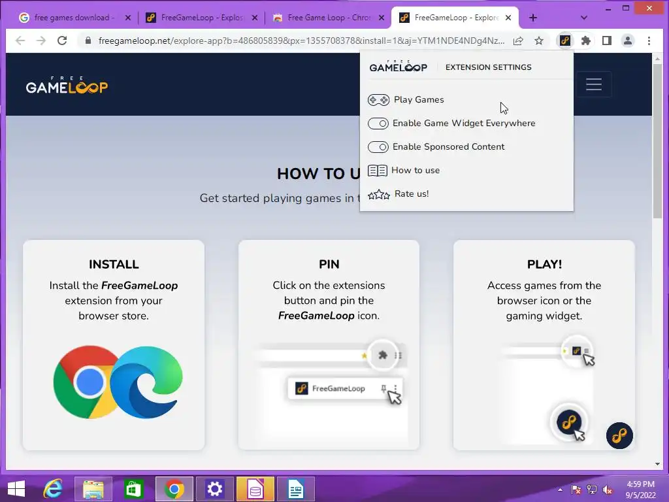Click the Action Center flag tray icon
Screen dimensions: 669x502
click(576, 490)
